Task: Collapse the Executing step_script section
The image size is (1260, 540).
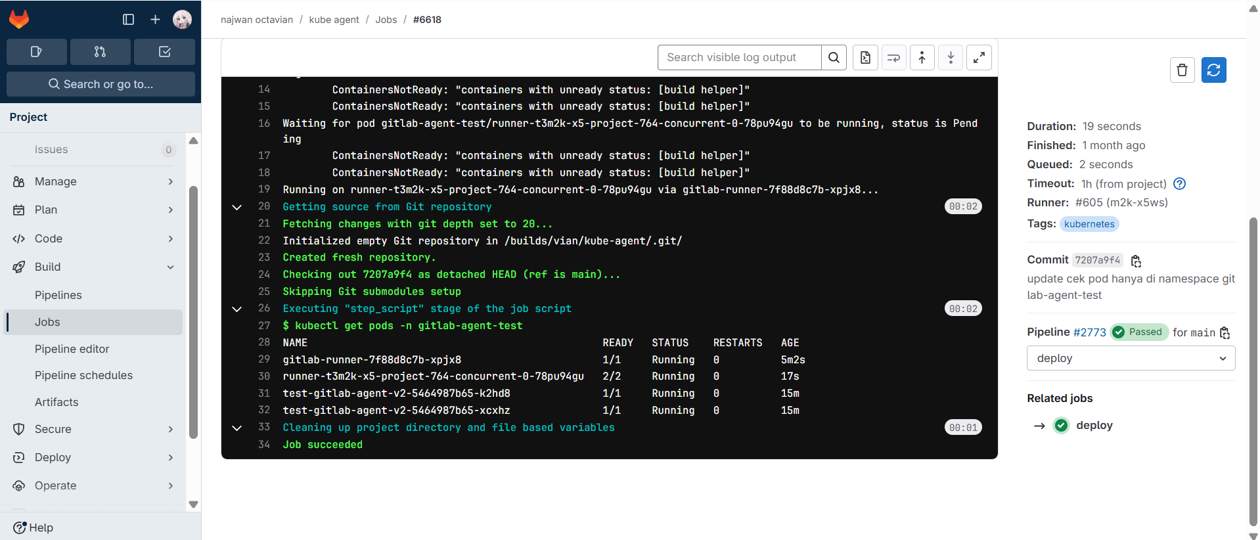Action: (237, 309)
